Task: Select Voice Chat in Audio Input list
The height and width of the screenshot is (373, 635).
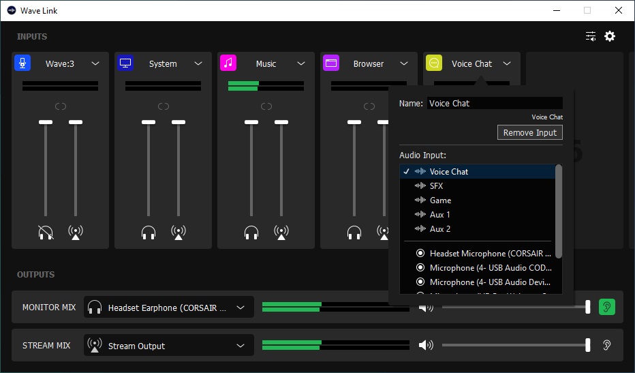Action: (x=478, y=172)
